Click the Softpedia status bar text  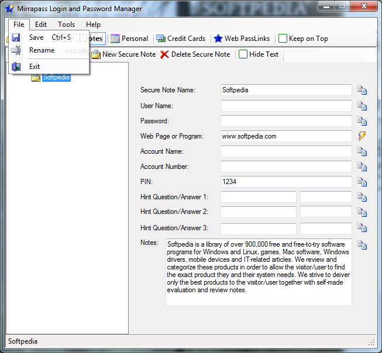click(23, 341)
